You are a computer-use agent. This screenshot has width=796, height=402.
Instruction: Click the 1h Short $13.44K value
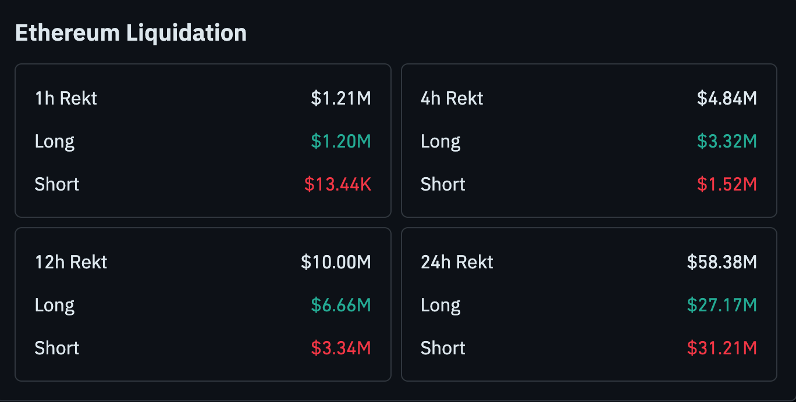(337, 184)
